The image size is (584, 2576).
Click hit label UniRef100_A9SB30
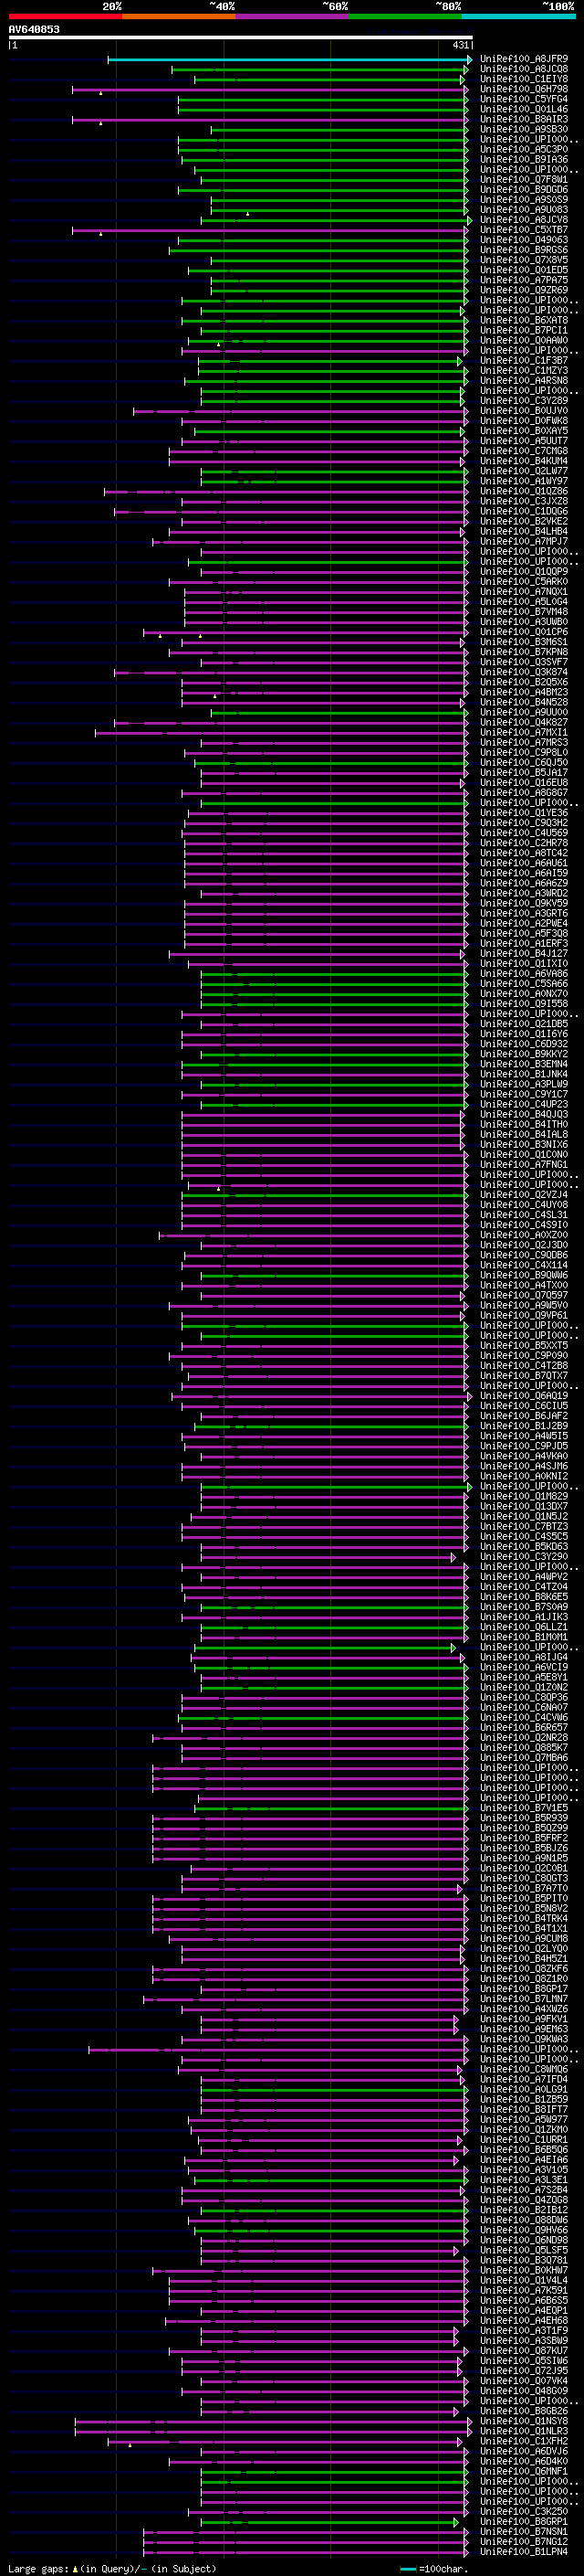tap(524, 129)
